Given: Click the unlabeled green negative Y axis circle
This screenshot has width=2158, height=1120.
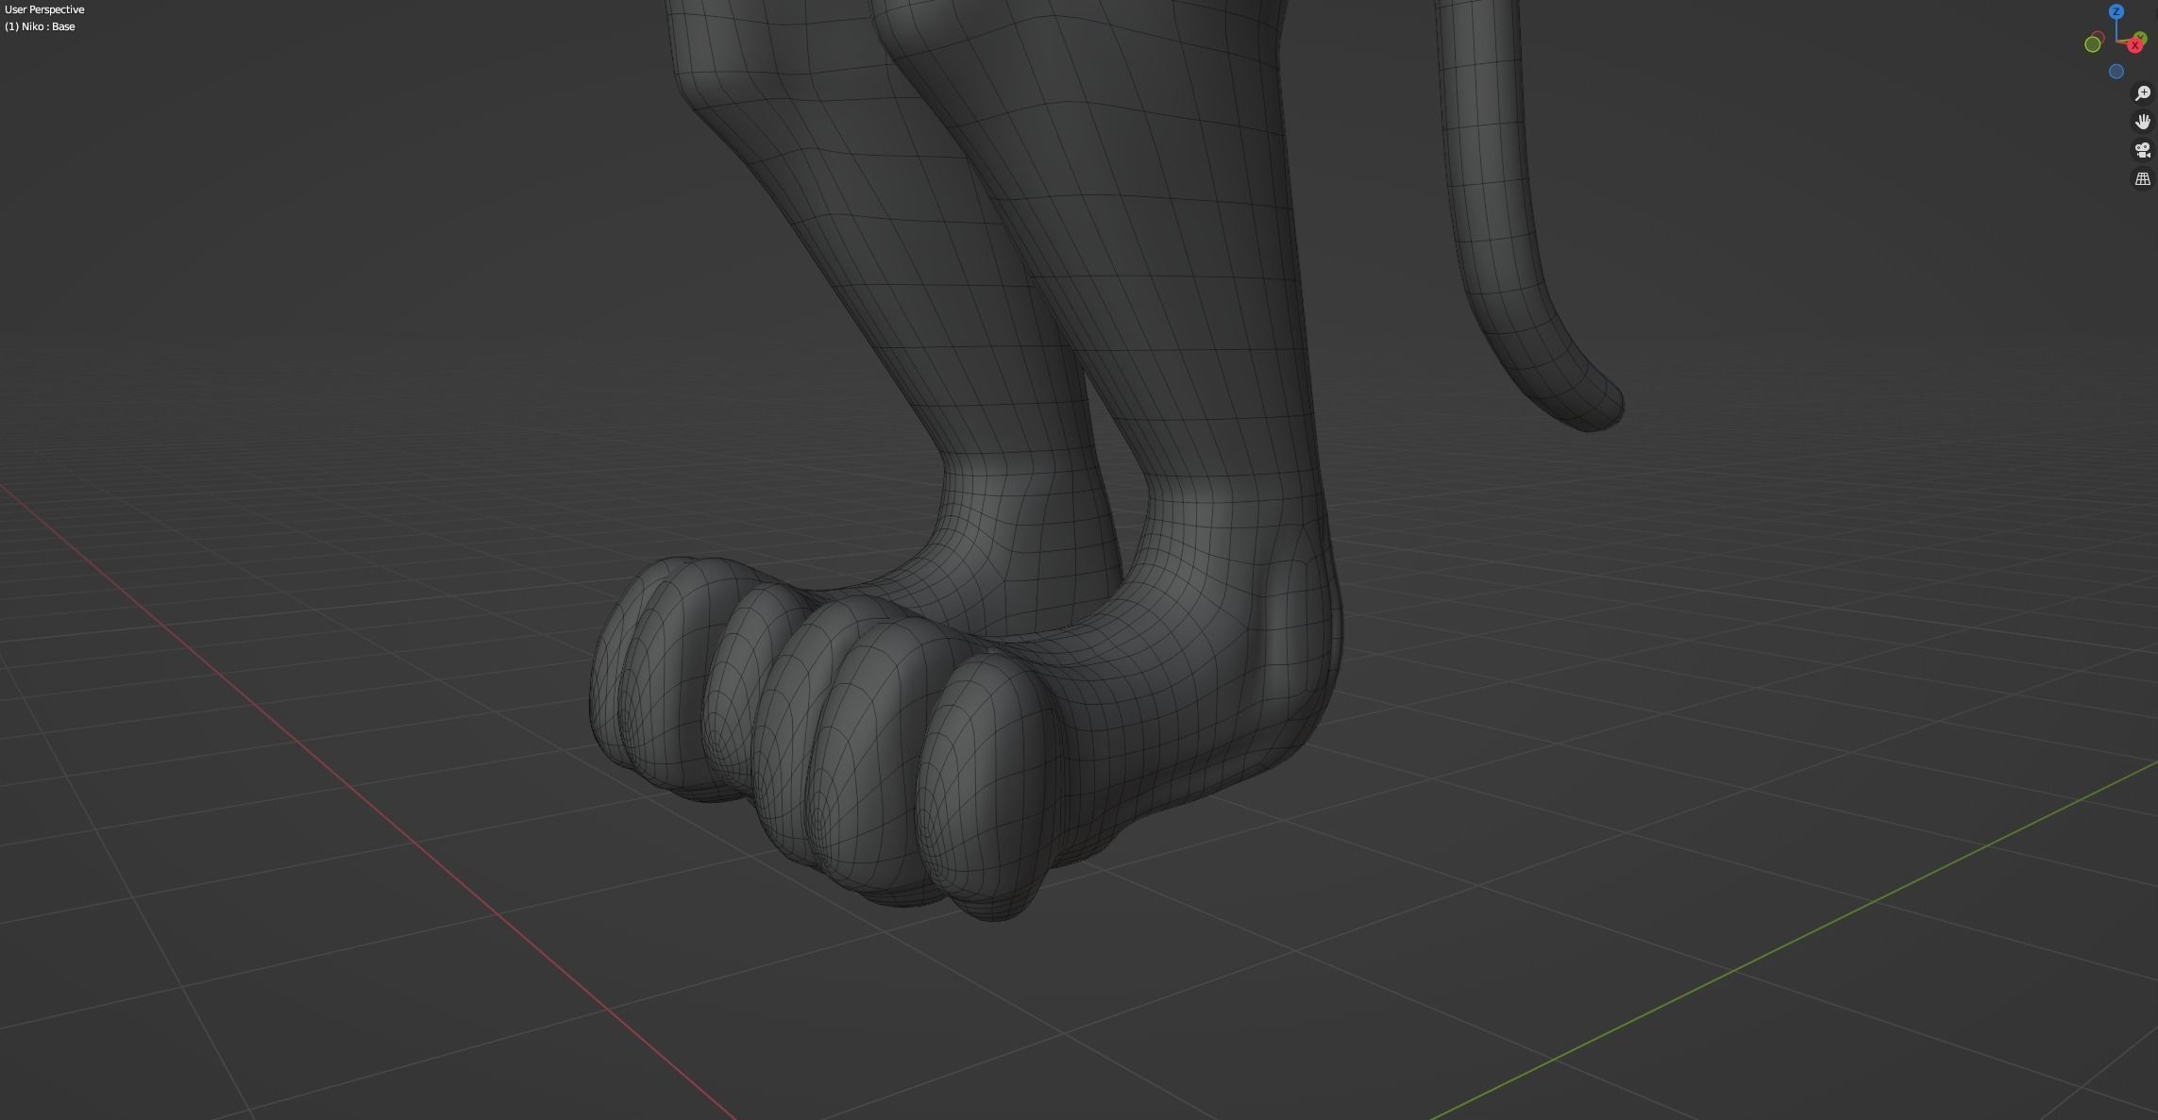Looking at the screenshot, I should 2093,44.
